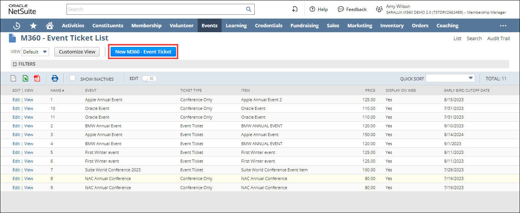This screenshot has width=520, height=213.
Task: Click the search magnifier icon
Action: click(x=249, y=9)
